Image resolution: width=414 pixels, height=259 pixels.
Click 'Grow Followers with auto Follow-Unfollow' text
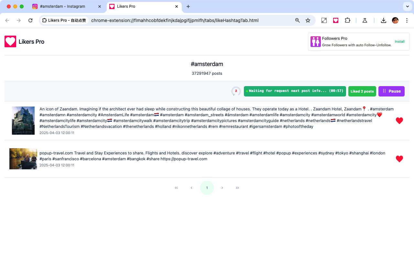point(357,45)
